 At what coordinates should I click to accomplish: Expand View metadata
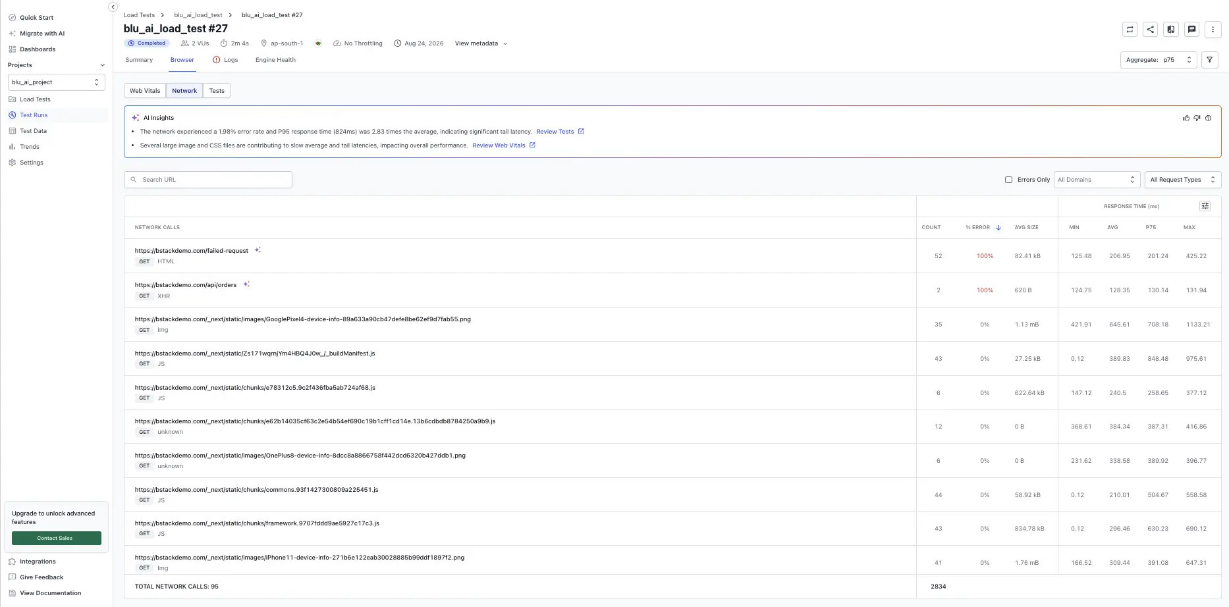[481, 43]
